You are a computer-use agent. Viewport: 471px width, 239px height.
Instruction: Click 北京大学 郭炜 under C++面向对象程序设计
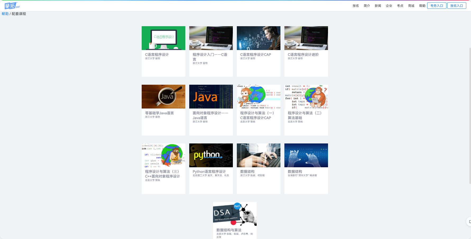152,180
